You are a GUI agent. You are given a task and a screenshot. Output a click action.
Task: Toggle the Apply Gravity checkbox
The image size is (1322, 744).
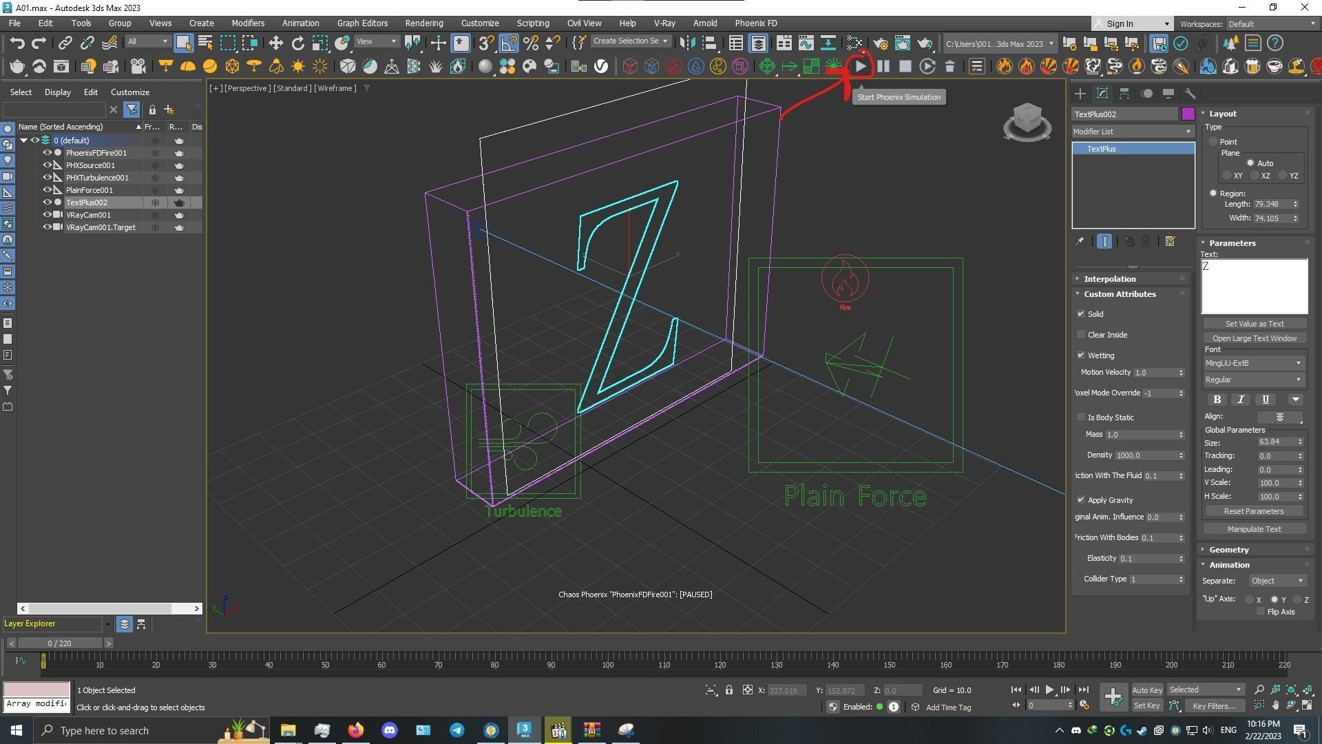(1081, 500)
